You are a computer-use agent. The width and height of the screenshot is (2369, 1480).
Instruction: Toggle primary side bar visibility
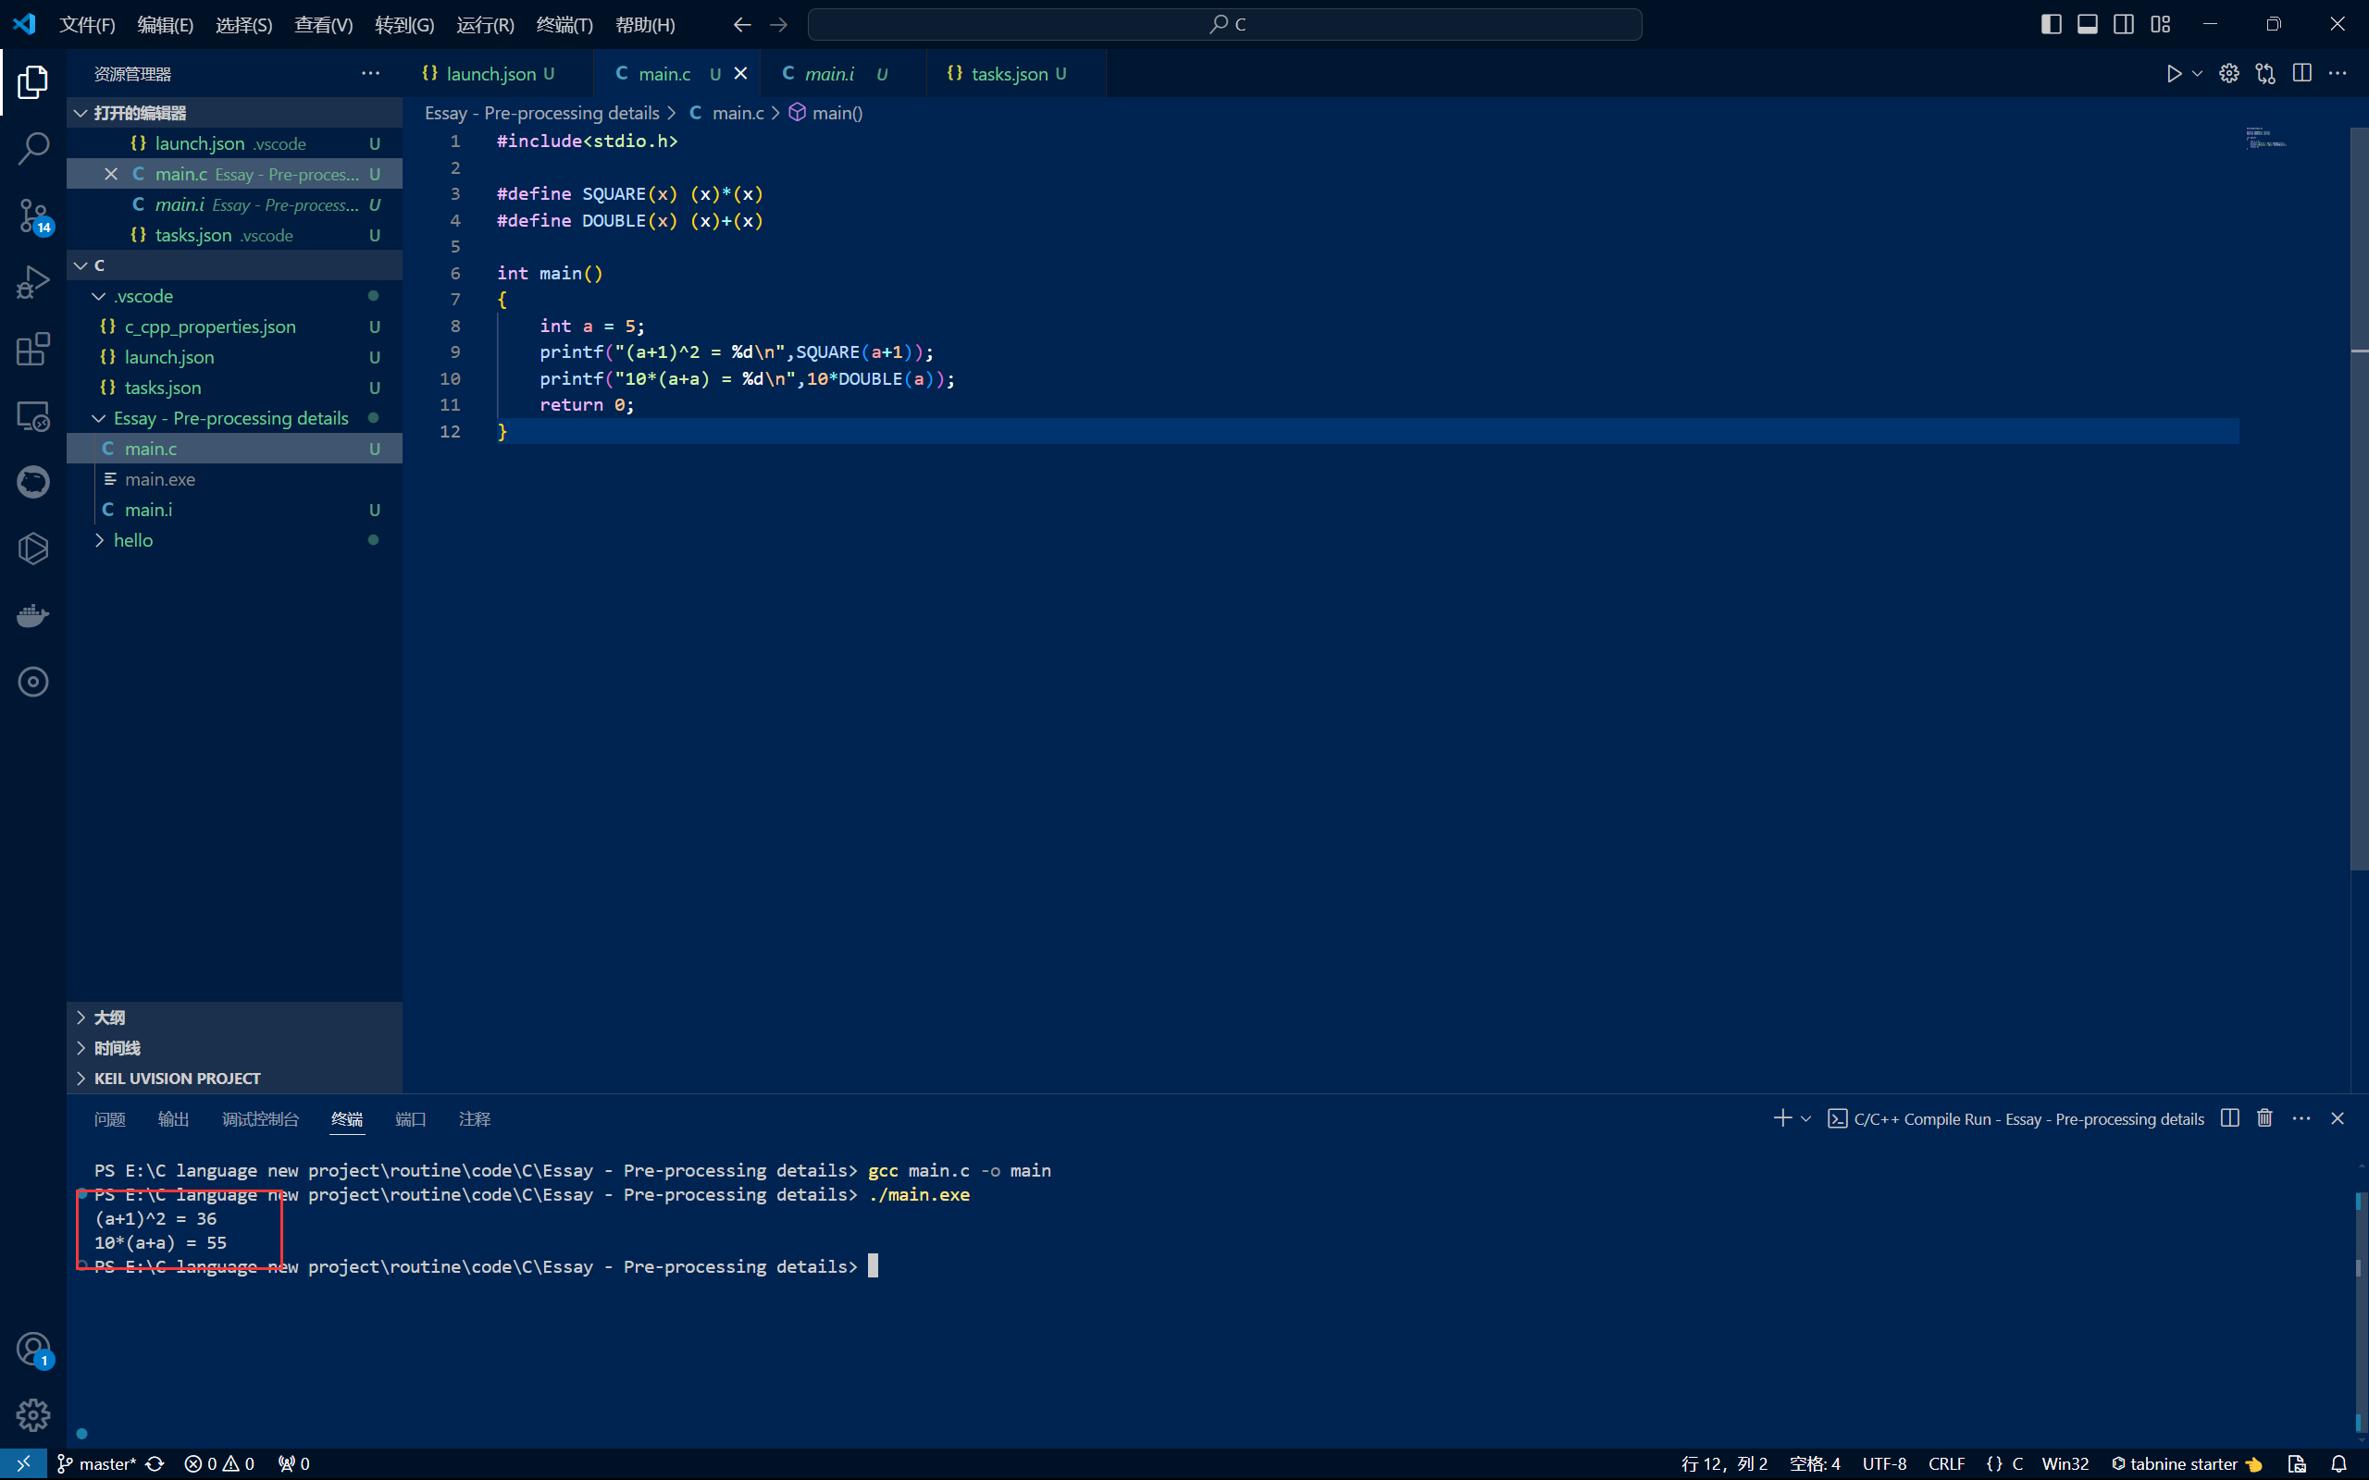click(2051, 23)
